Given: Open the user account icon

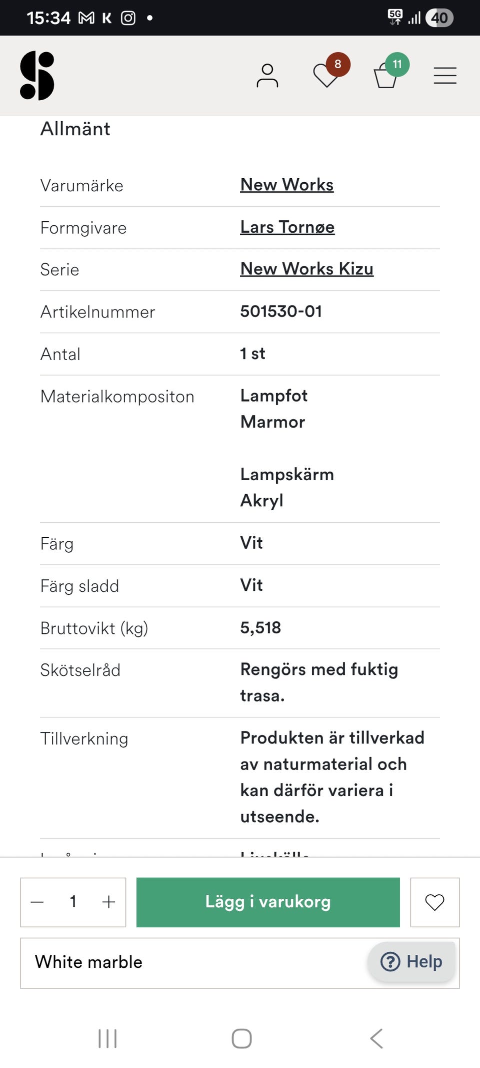Looking at the screenshot, I should (267, 76).
